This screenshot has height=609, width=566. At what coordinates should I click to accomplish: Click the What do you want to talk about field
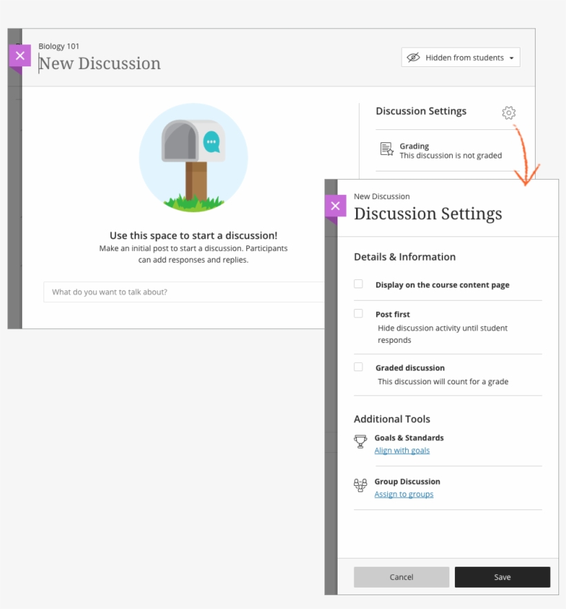[183, 292]
